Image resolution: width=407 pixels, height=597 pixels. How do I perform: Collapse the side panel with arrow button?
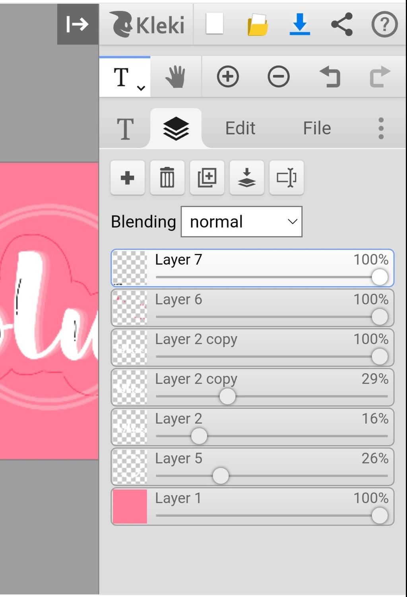tap(78, 24)
